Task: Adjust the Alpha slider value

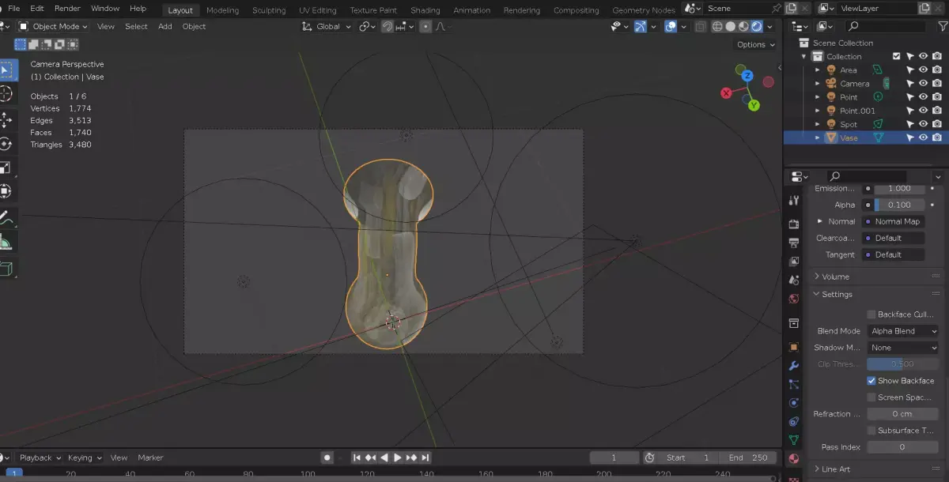Action: coord(899,205)
